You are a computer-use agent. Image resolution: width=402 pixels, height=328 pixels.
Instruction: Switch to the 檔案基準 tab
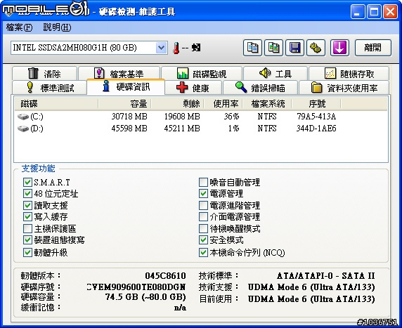click(x=119, y=74)
